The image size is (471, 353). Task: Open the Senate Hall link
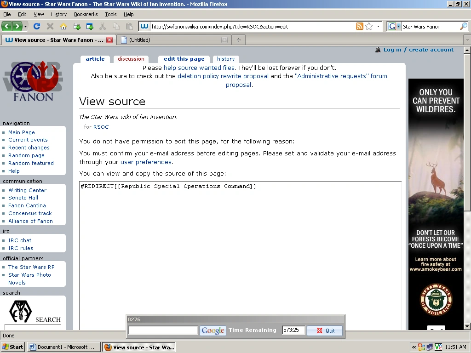tap(23, 198)
